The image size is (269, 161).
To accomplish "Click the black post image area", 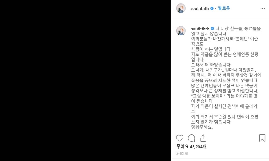I will tap(86, 80).
